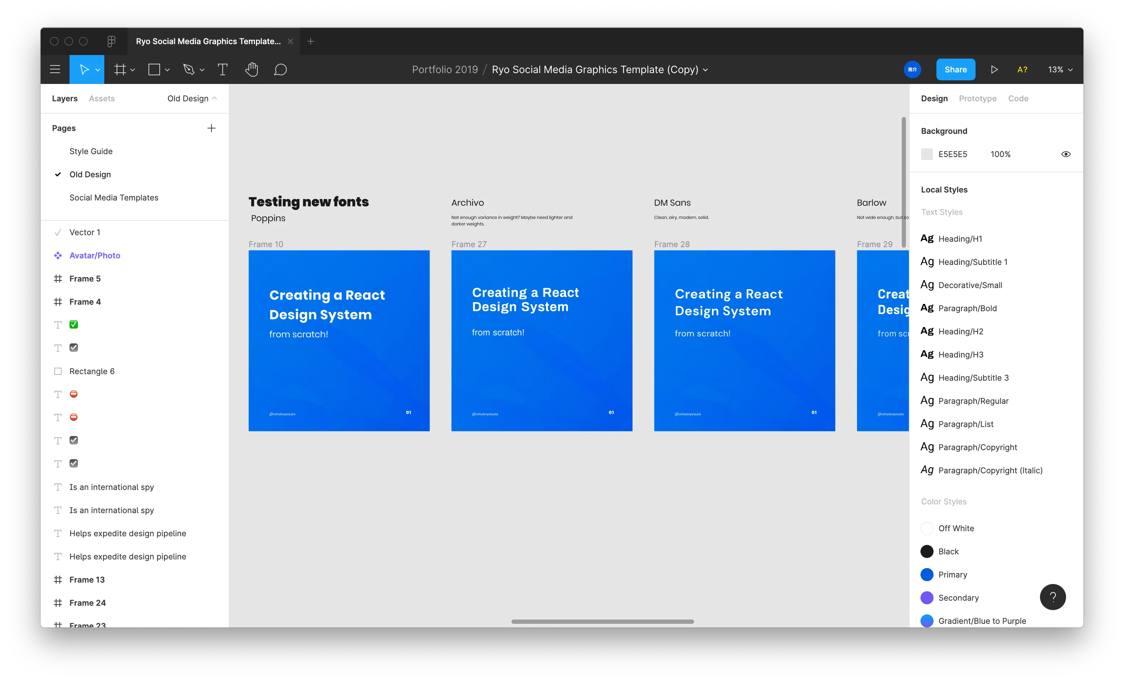This screenshot has width=1124, height=681.
Task: Switch to the Assets tab
Action: [101, 98]
